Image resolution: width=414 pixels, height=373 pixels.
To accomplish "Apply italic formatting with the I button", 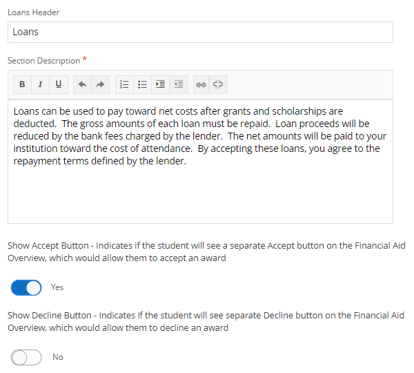I will click(x=40, y=84).
